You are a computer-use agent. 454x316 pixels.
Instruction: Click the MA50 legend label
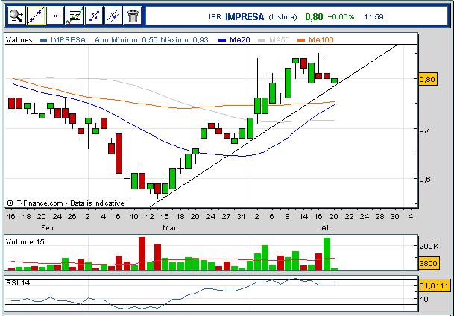click(279, 40)
